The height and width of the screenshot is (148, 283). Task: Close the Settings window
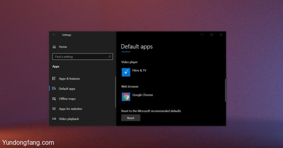(221, 35)
